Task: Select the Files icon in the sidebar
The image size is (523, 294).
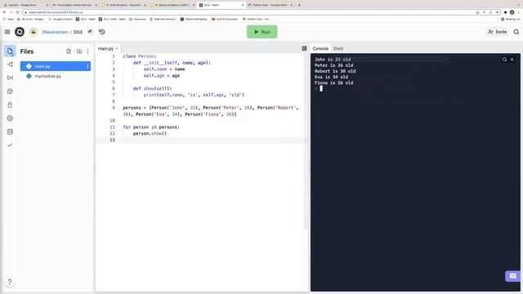Action: (10, 51)
